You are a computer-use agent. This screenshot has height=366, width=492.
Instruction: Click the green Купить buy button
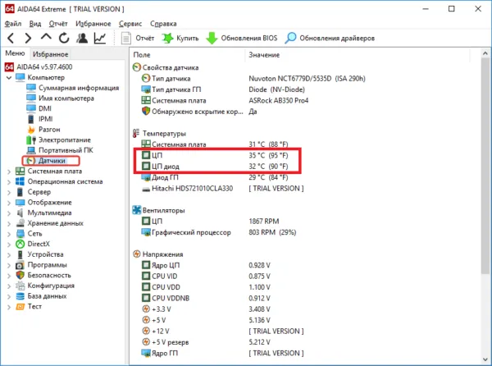(x=180, y=39)
